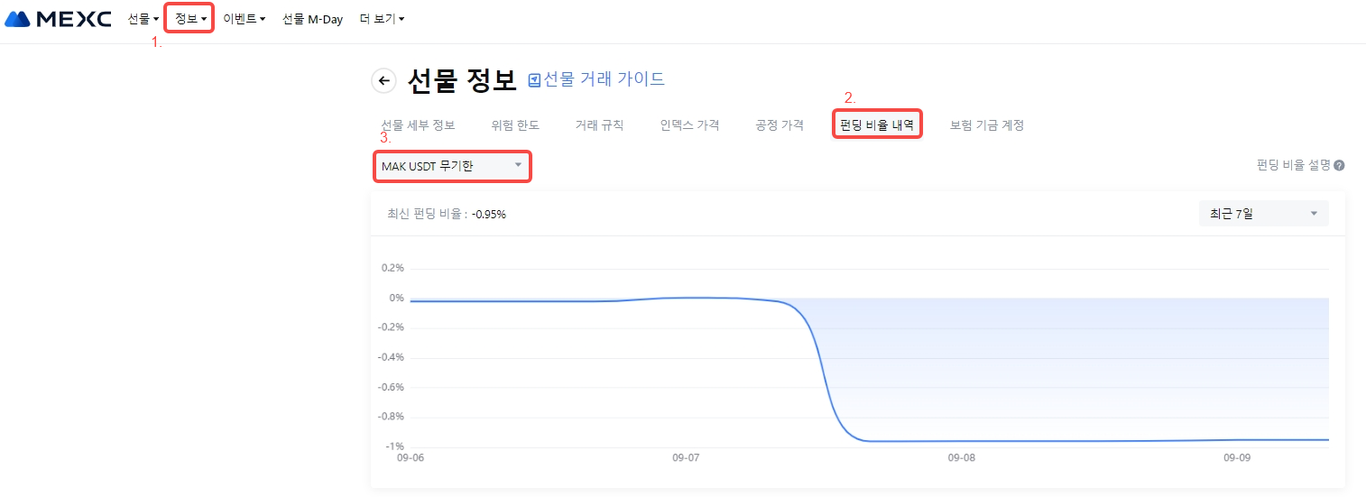
Task: Open the MAK USDT 무기한 contract selector
Action: [x=452, y=166]
